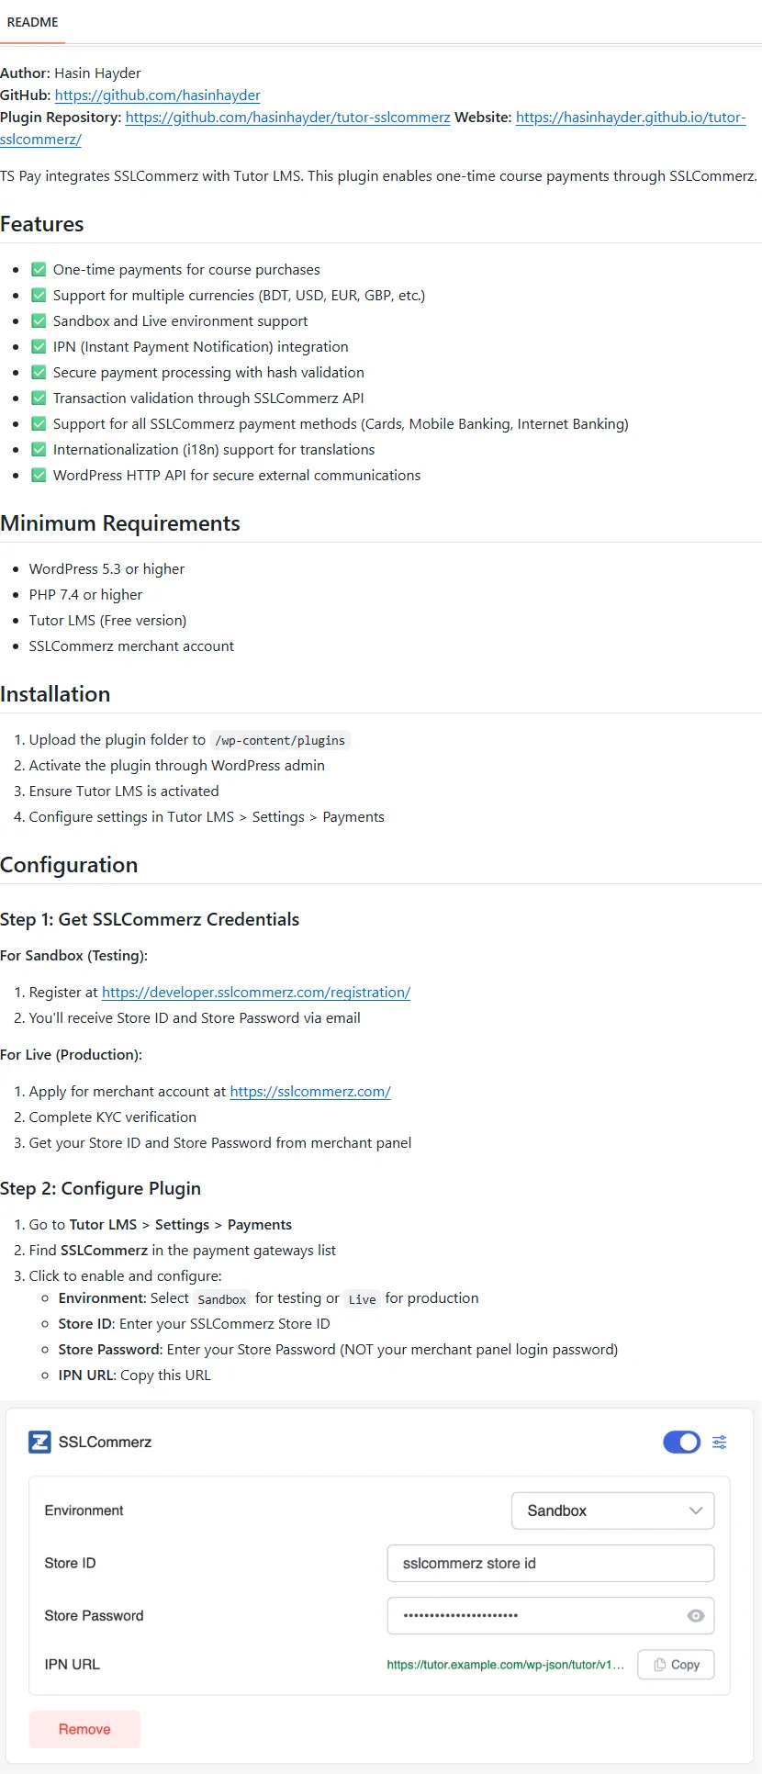Image resolution: width=762 pixels, height=1774 pixels.
Task: Click the green check beside One-time payments
Action: pos(39,270)
